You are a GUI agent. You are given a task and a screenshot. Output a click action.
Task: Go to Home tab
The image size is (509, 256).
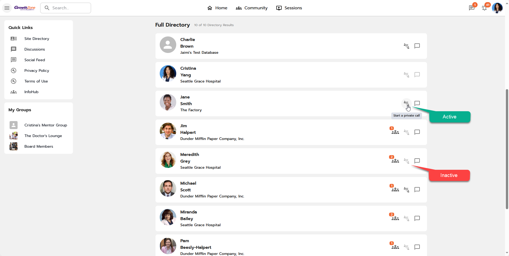pos(217,8)
